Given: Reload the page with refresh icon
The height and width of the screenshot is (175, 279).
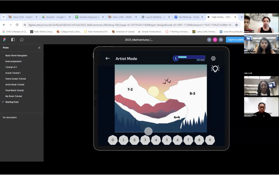Looking at the screenshot, I should [x=17, y=25].
